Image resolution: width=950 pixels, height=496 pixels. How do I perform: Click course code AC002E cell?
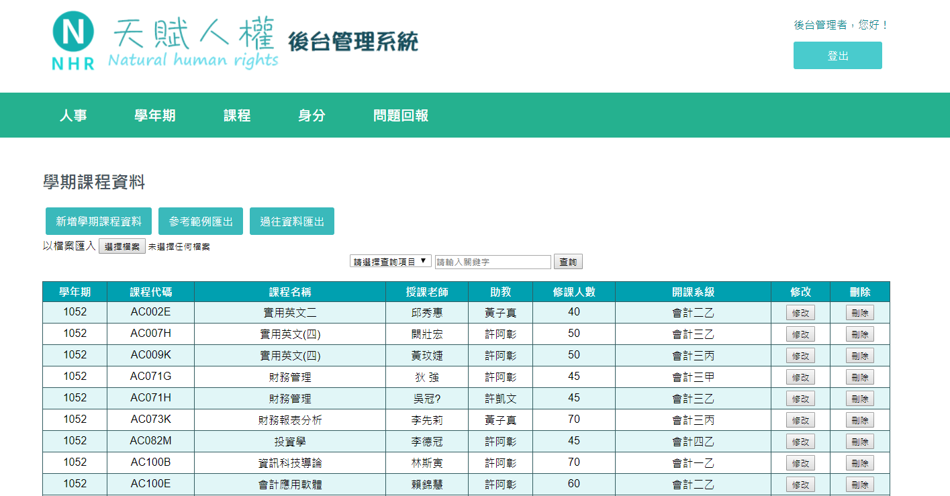tap(151, 312)
